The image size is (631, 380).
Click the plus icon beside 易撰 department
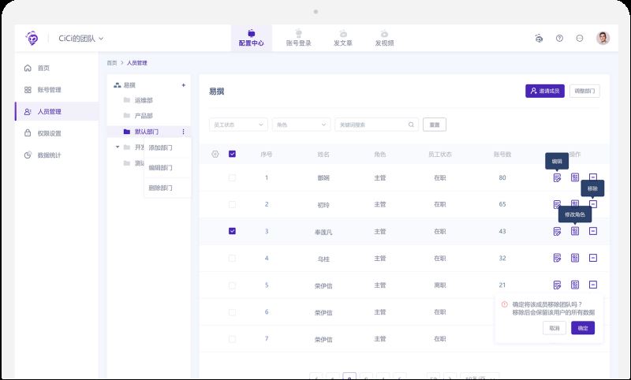pos(184,85)
